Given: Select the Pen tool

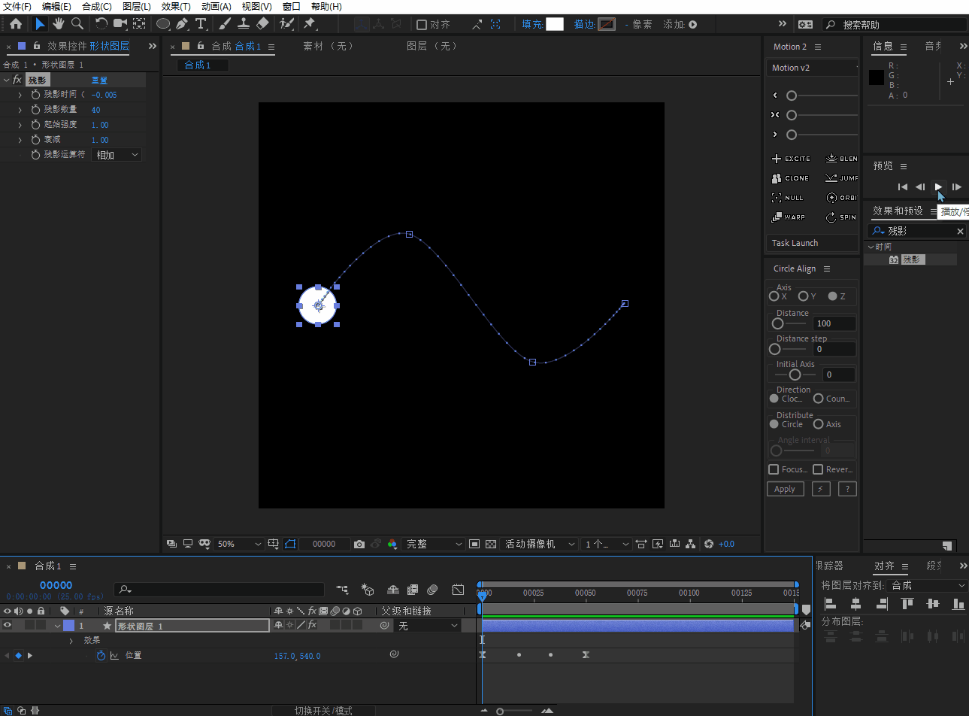Looking at the screenshot, I should (182, 24).
